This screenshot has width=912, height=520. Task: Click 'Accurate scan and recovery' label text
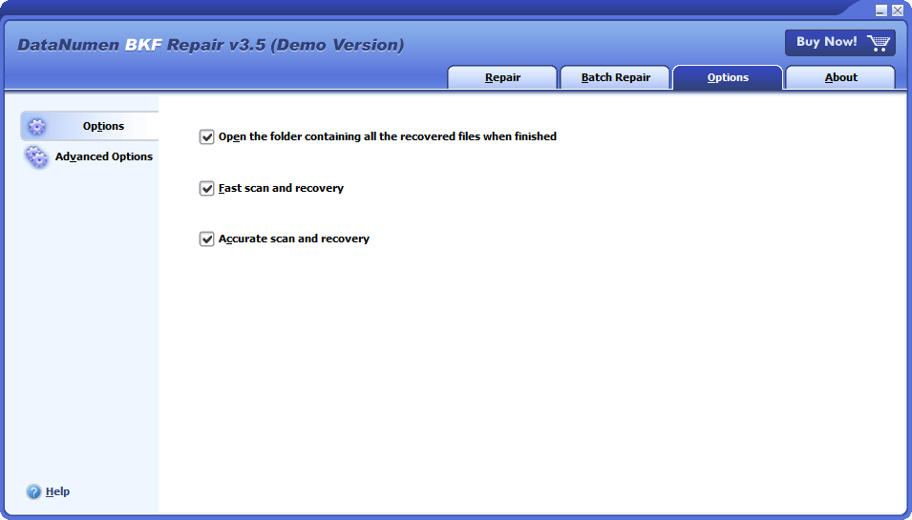(294, 239)
